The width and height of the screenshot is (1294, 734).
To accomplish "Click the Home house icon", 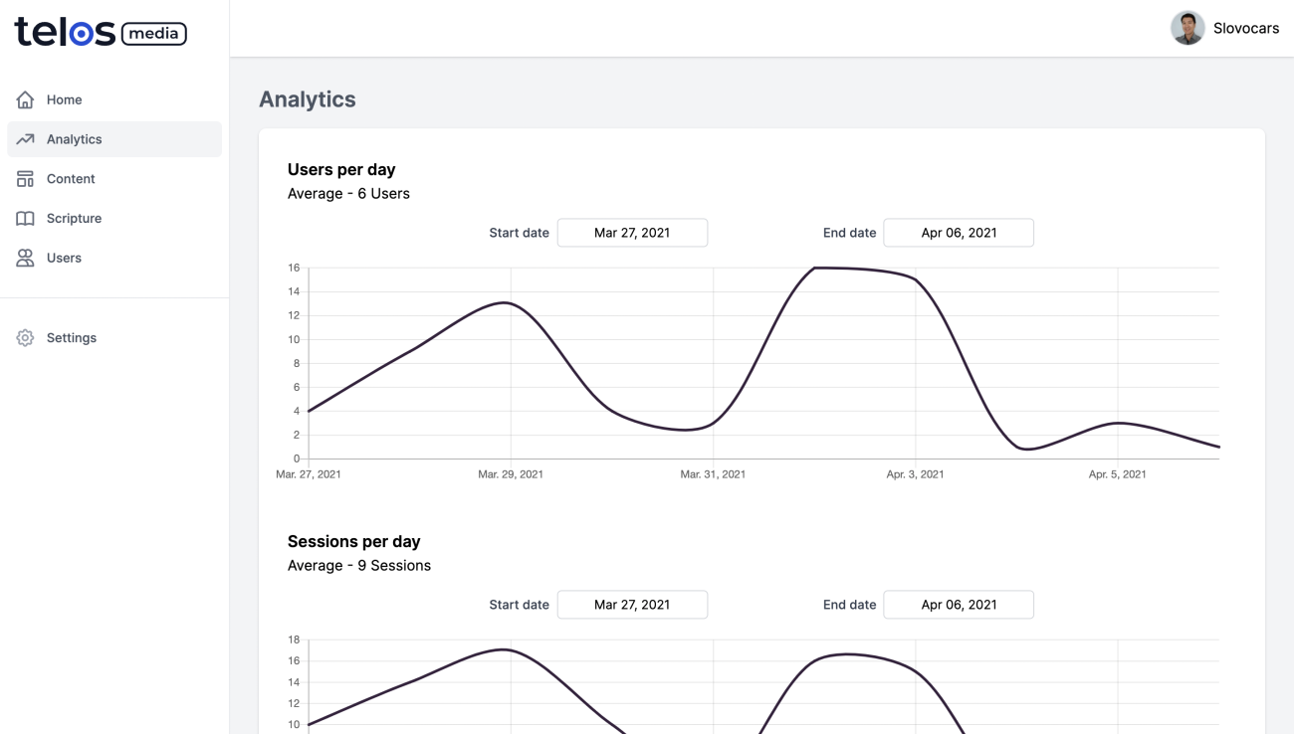I will 25,99.
